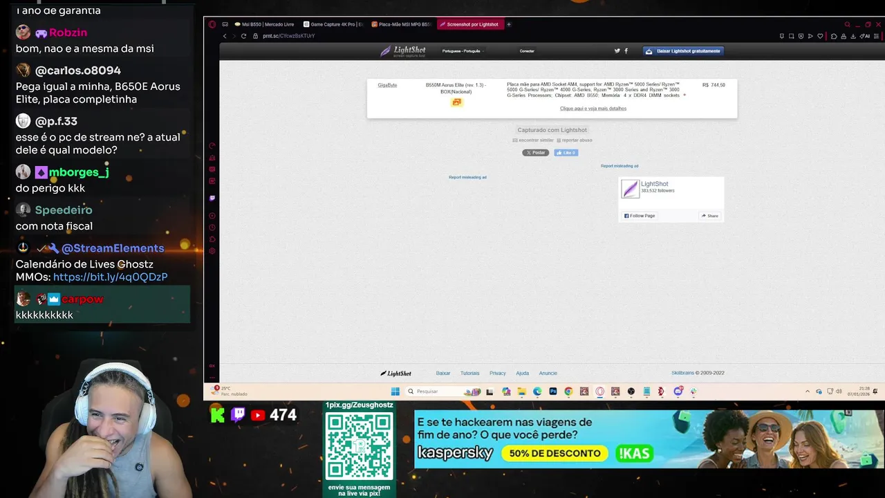Click footer Baixar link

443,373
